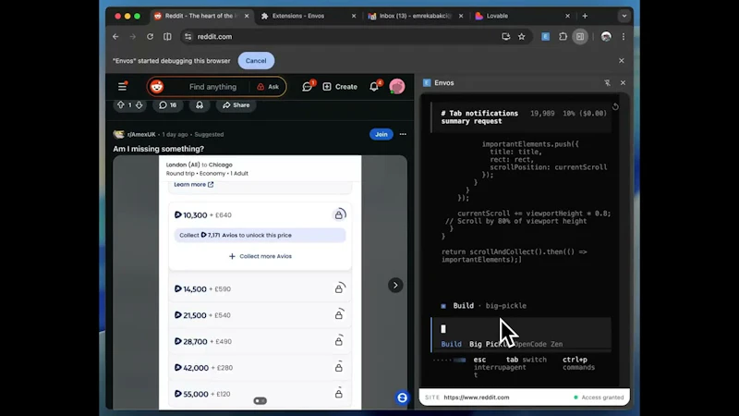This screenshot has width=739, height=416.
Task: Click the Build mode label under prompt
Action: 451,344
